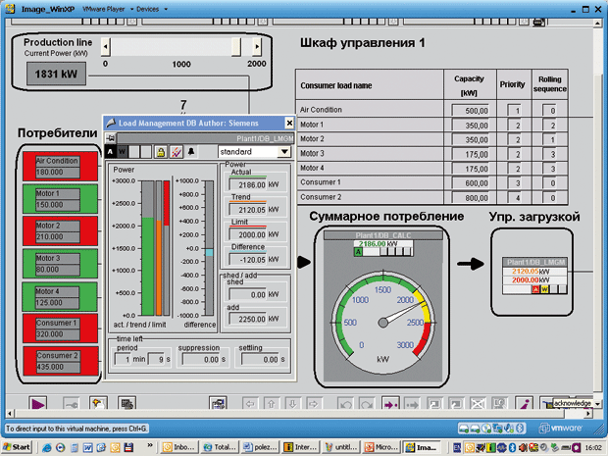This screenshot has height=456, width=608.
Task: Click the Consumer 2 capacity field 800,00
Action: tap(471, 198)
